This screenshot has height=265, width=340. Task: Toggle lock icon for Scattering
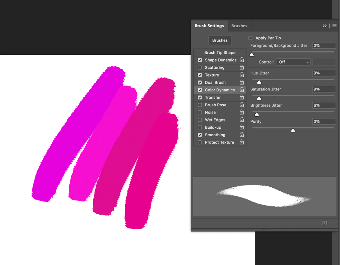[242, 67]
